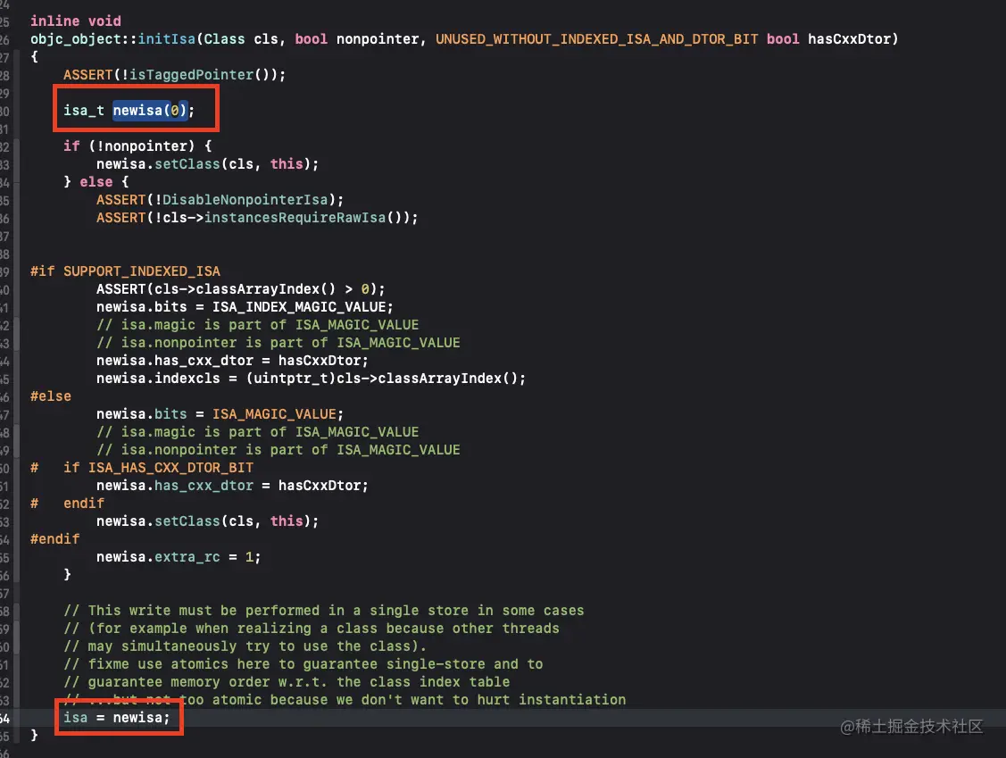Click ISA_INDEX_MAGIC_VALUE assignment

(x=245, y=307)
